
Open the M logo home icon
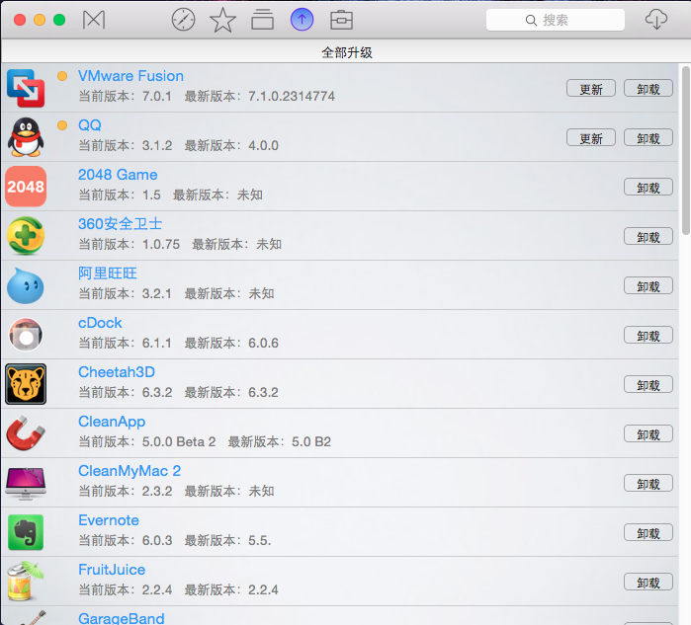coord(94,20)
